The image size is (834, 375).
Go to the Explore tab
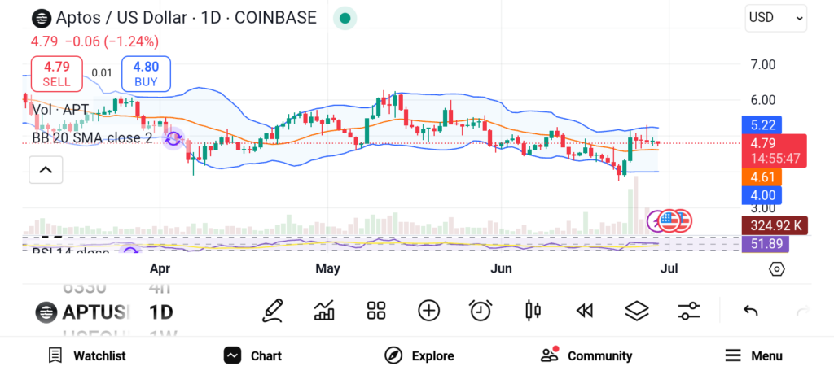coord(419,355)
